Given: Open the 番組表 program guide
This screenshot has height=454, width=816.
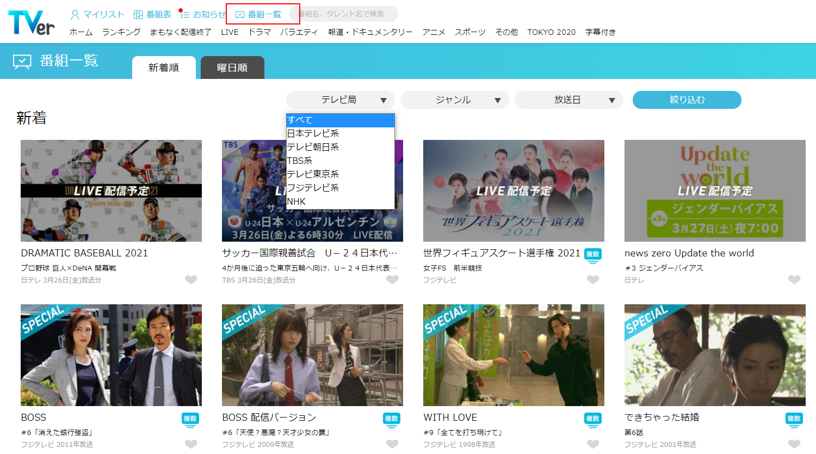Looking at the screenshot, I should pos(152,15).
